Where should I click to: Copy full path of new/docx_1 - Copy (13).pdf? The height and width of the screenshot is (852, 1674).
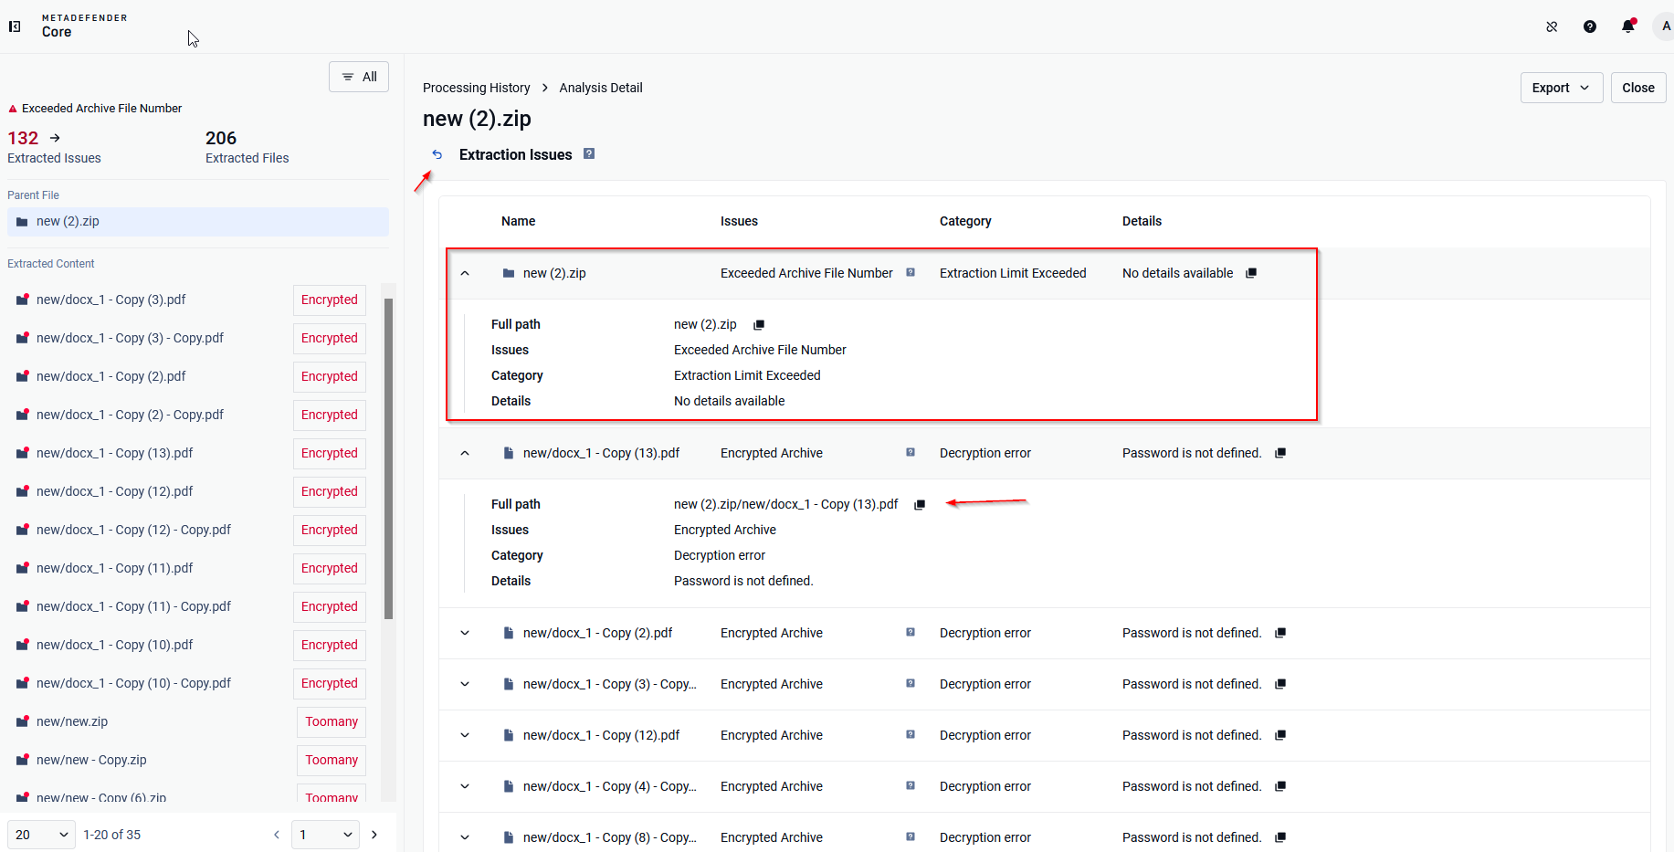pyautogui.click(x=920, y=504)
